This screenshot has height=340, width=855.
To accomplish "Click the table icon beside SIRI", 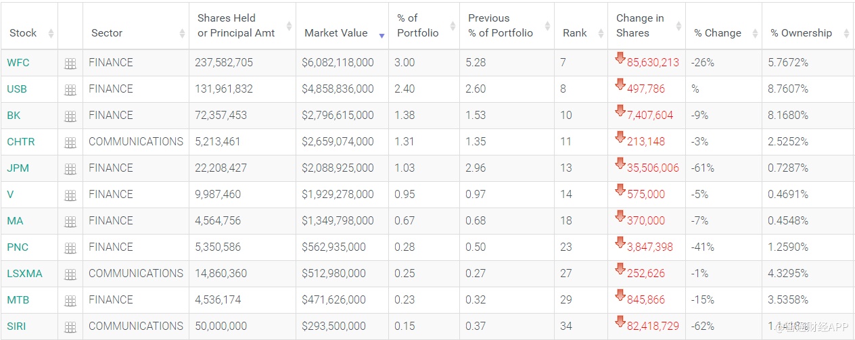I will [x=70, y=327].
